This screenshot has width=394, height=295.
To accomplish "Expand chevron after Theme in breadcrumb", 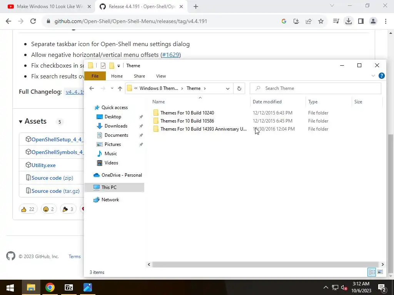I will point(205,88).
